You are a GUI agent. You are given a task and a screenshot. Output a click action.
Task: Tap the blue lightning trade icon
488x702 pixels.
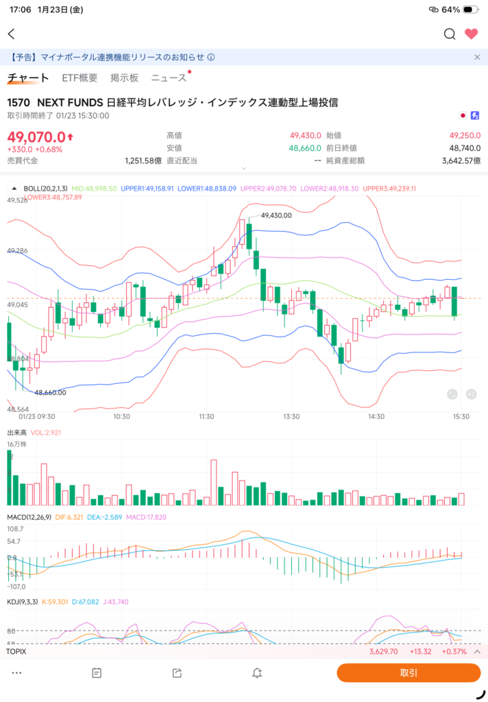click(474, 116)
